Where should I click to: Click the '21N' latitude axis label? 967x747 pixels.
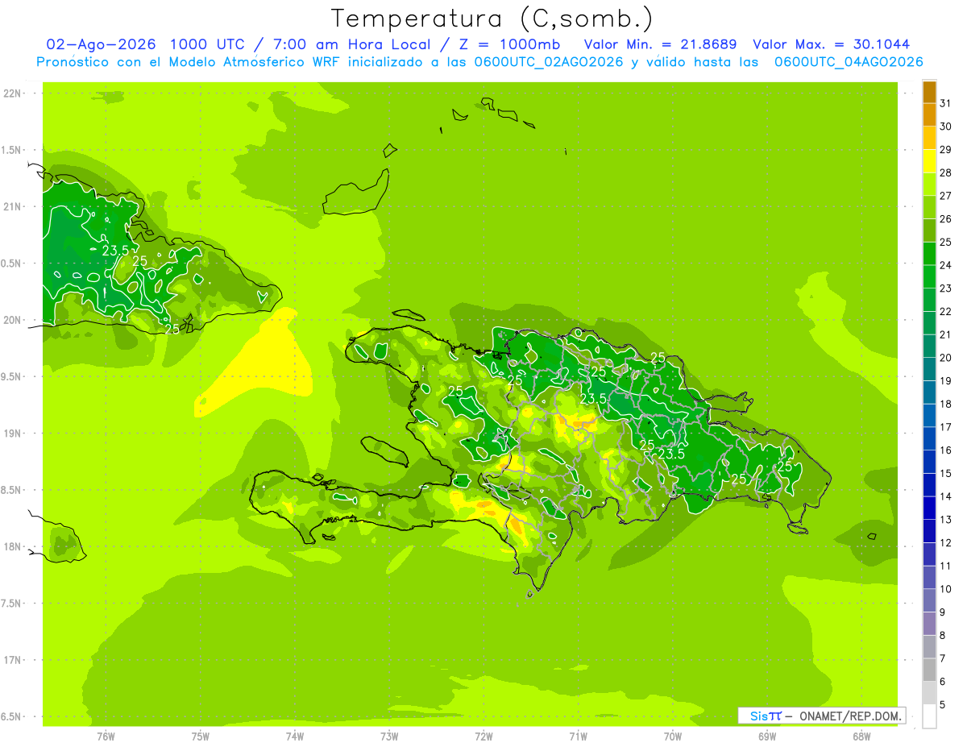click(x=11, y=207)
